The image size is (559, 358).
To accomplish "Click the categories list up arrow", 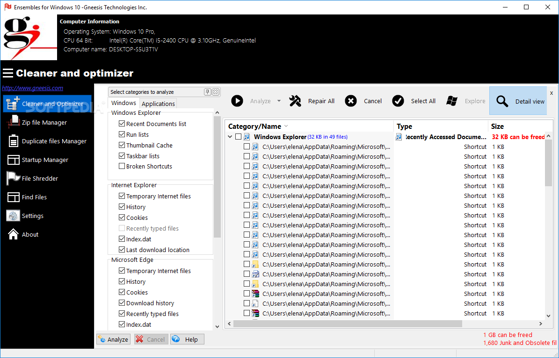I will point(217,113).
